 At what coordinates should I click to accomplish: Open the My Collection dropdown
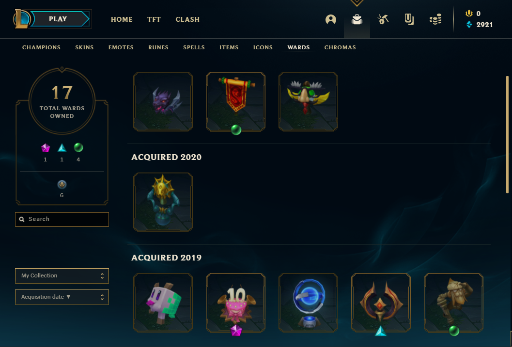click(x=62, y=276)
